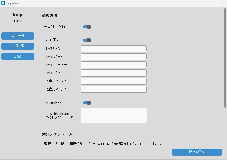The height and width of the screenshot is (160, 227).
Task: Close the kaiji-alert window
Action: [x=221, y=3]
